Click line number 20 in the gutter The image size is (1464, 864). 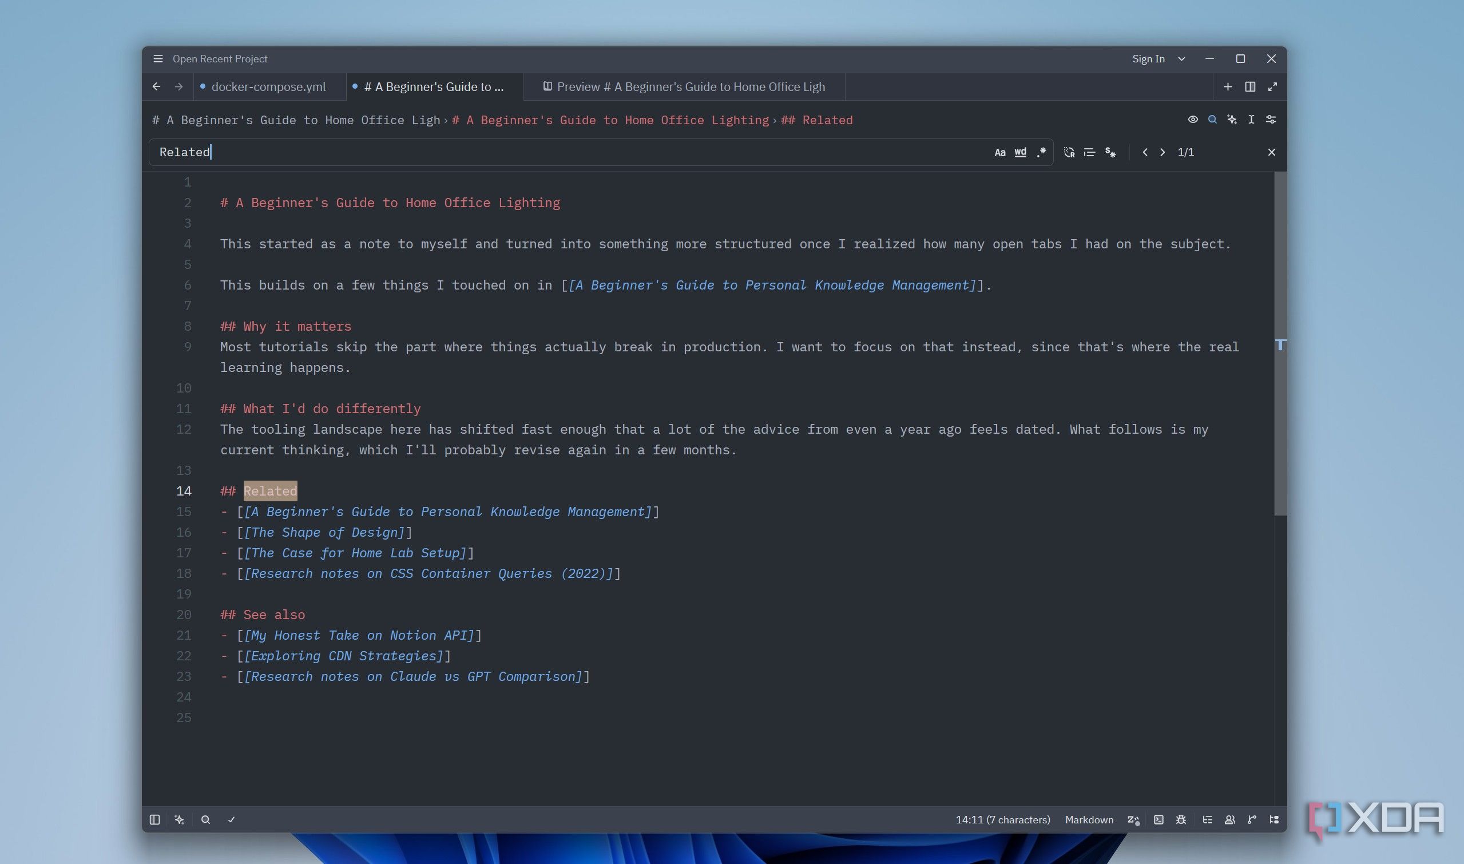(x=184, y=615)
